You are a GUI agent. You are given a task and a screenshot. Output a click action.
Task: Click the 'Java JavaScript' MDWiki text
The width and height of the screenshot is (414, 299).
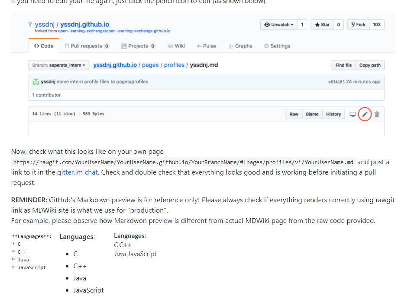pyautogui.click(x=135, y=254)
